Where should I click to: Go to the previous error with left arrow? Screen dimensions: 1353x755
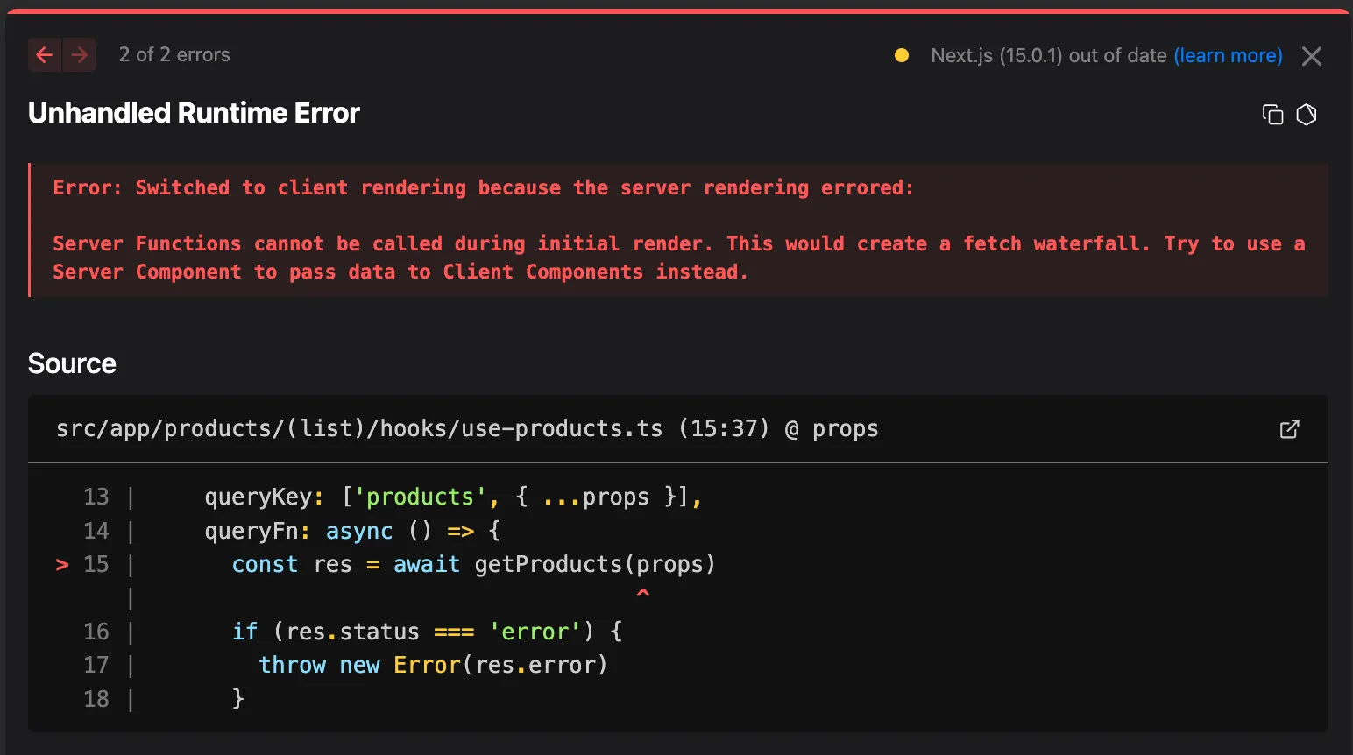[45, 55]
